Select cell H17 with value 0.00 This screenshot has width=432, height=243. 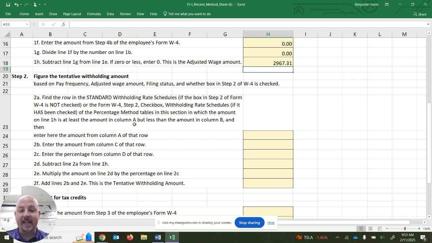pos(268,53)
